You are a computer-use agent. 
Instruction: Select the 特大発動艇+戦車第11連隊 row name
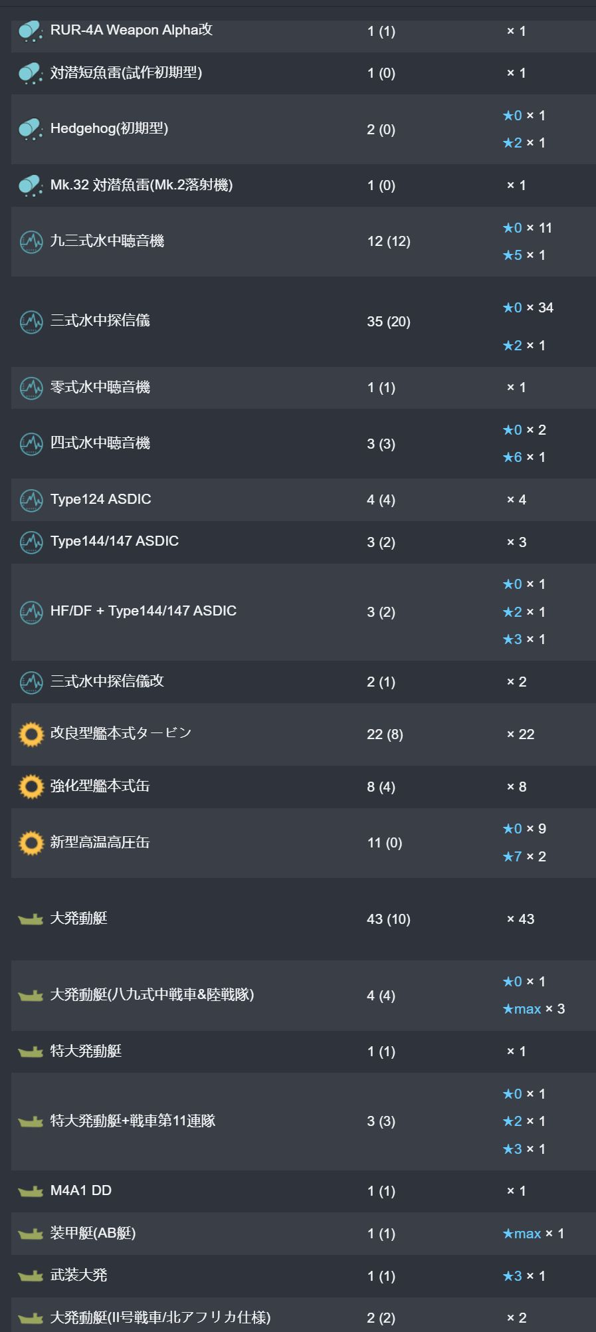click(133, 1121)
